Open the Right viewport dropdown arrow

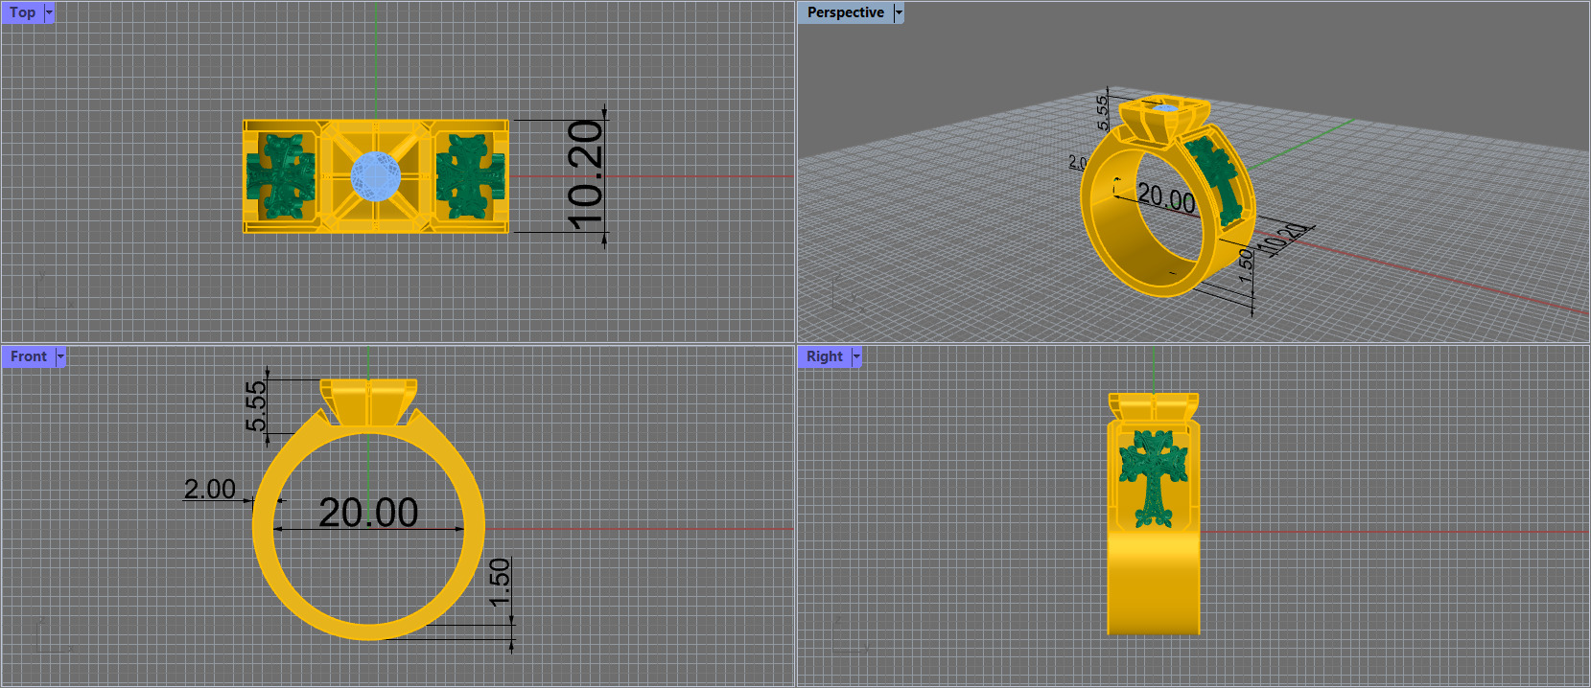(856, 356)
